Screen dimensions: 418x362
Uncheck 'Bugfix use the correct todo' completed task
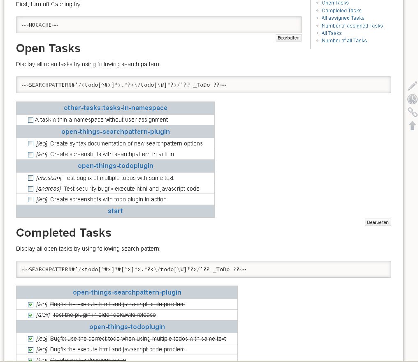click(30, 339)
